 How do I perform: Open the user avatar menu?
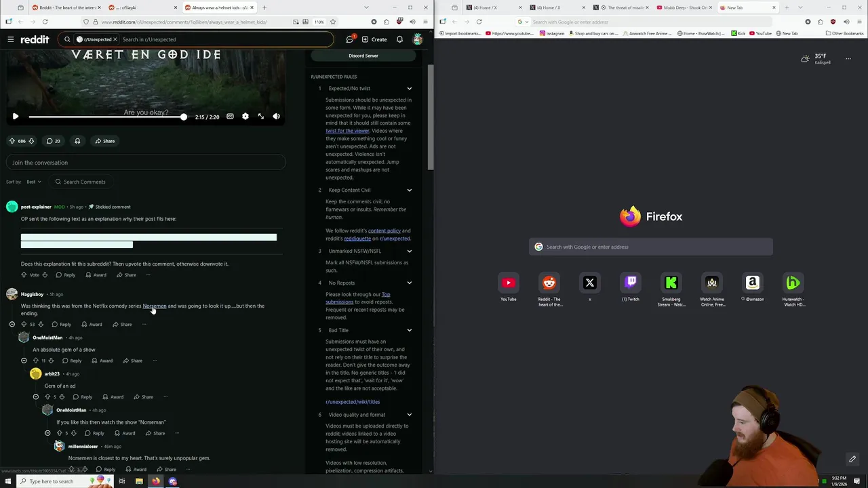pyautogui.click(x=418, y=39)
